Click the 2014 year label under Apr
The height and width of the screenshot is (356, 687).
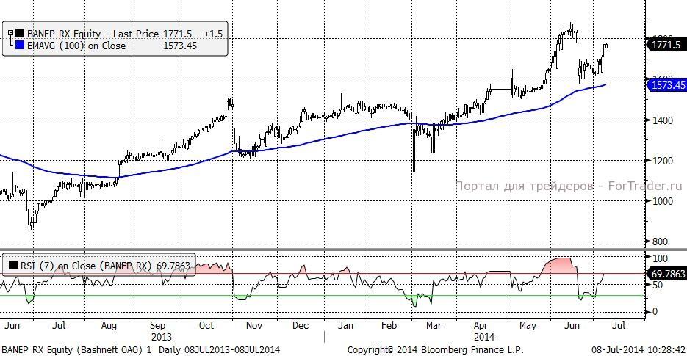click(484, 337)
